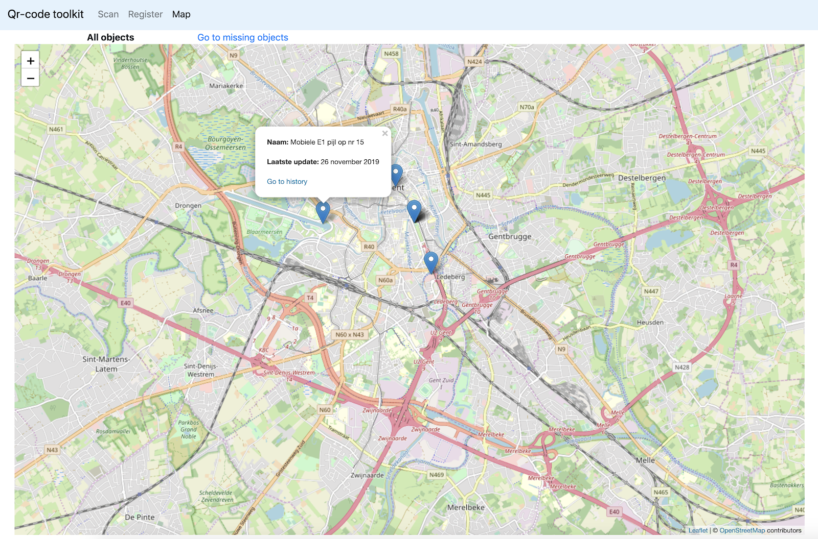The width and height of the screenshot is (818, 539).
Task: Zoom in on the map
Action: click(x=31, y=61)
